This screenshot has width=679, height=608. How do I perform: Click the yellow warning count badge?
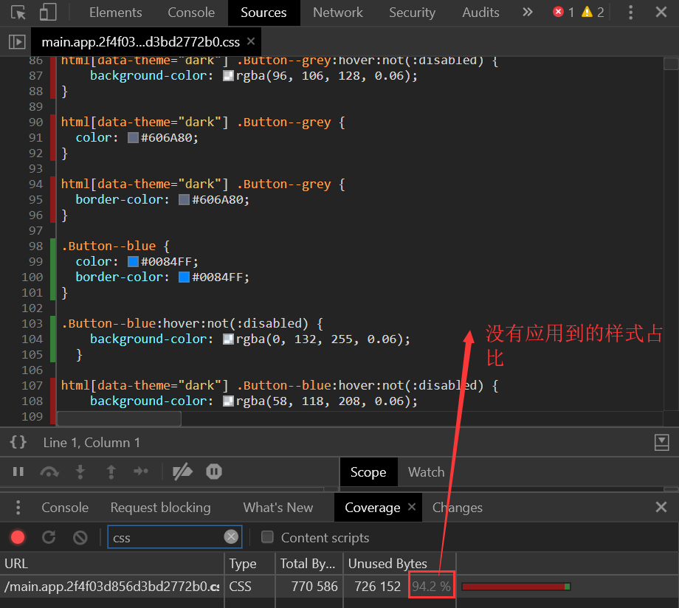[593, 12]
